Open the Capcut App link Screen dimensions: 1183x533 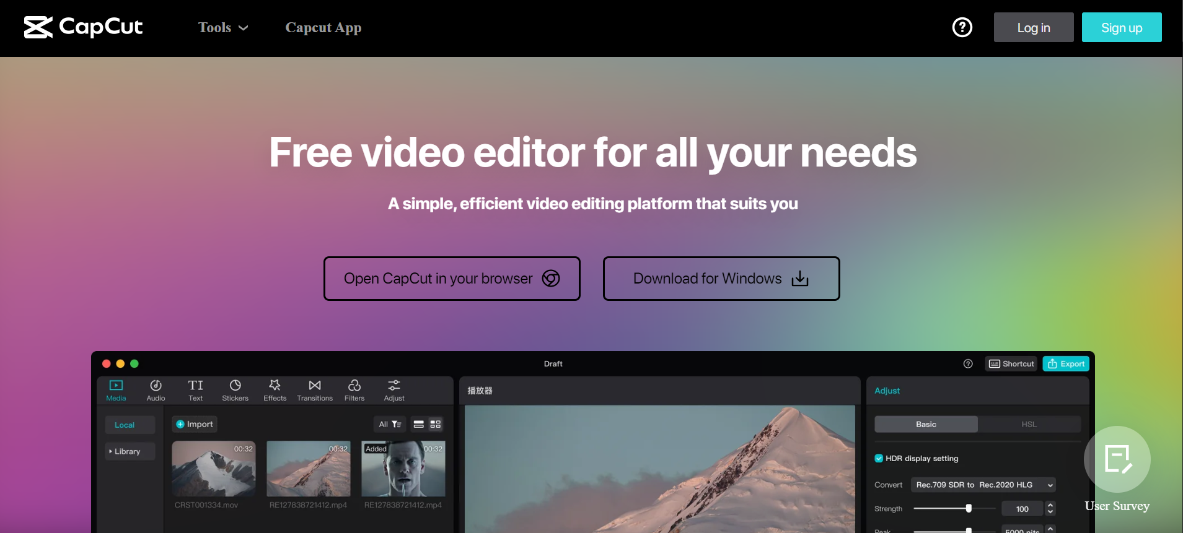pos(323,27)
